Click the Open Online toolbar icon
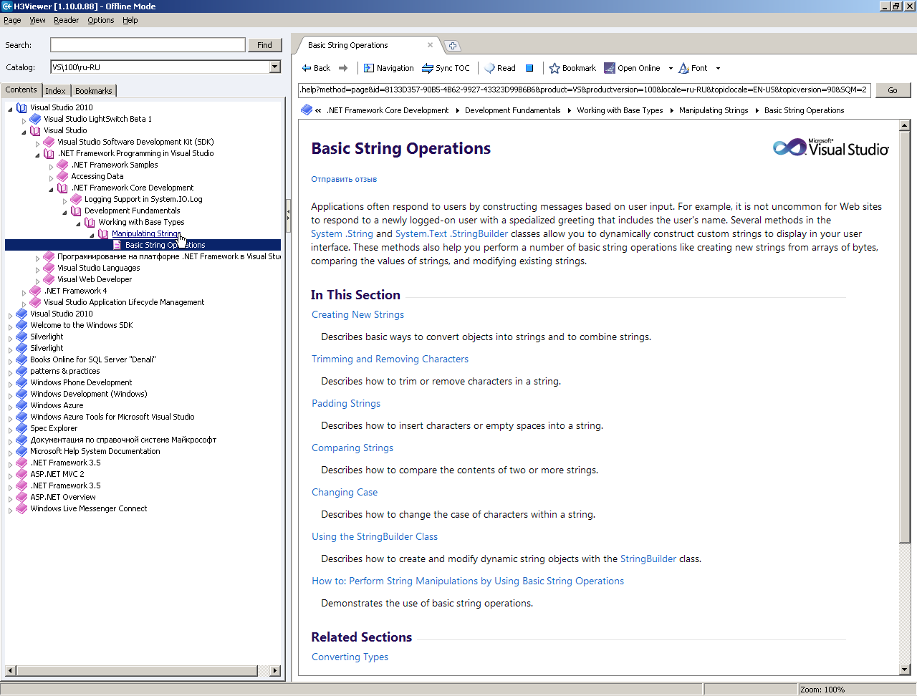This screenshot has width=917, height=696. click(610, 68)
